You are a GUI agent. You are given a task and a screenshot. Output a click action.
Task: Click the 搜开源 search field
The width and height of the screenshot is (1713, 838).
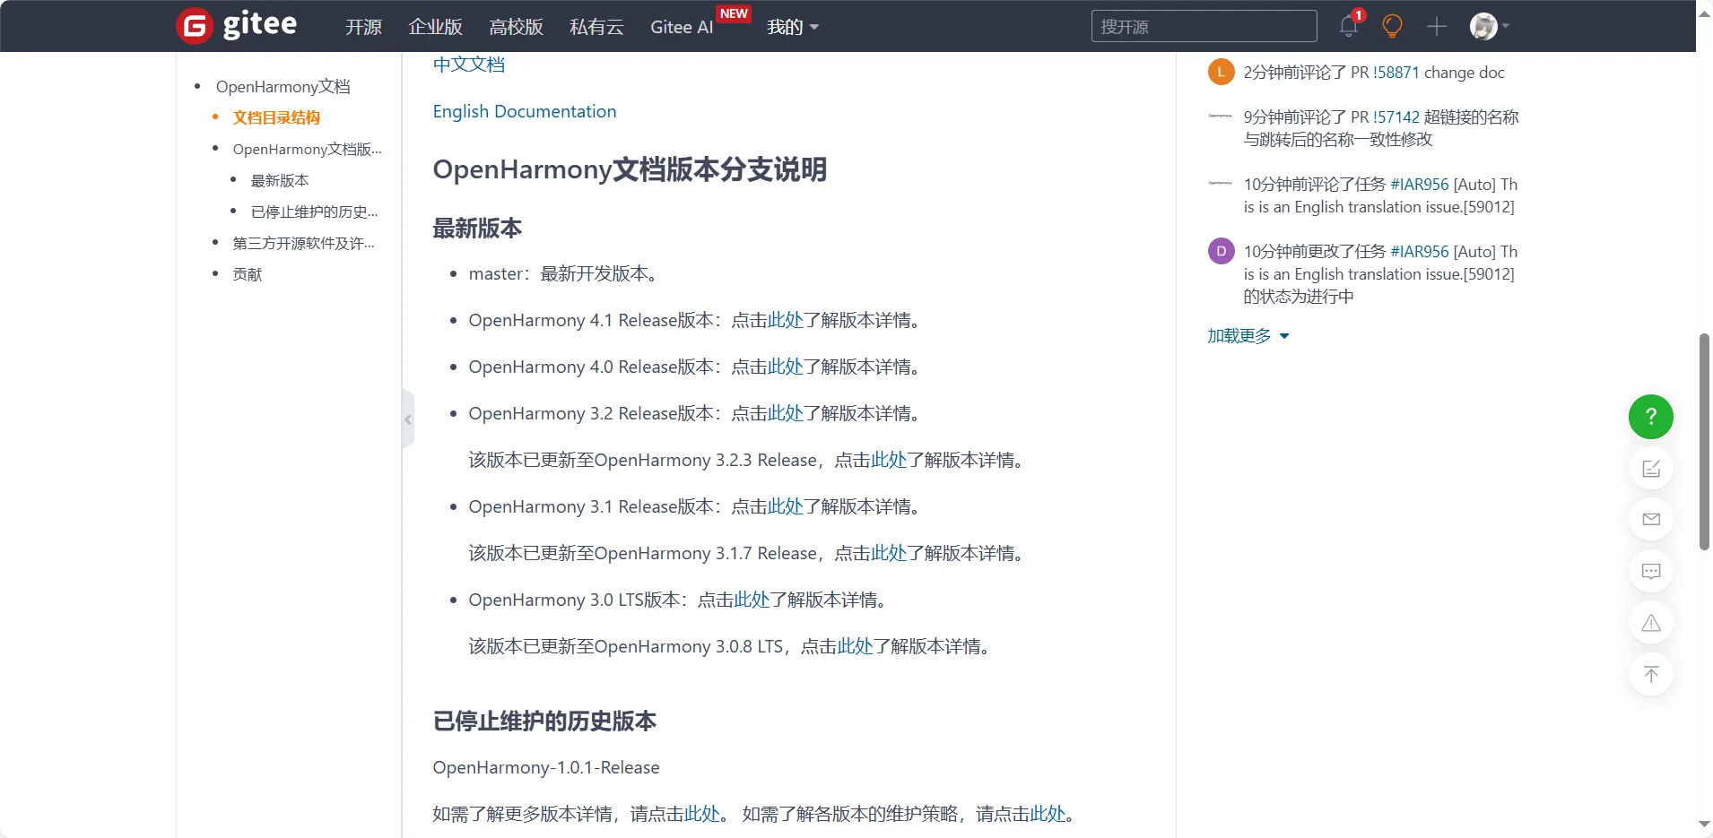[x=1203, y=27]
